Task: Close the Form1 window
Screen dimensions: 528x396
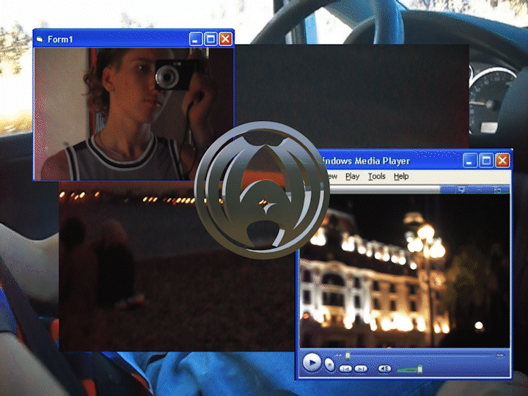Action: pos(226,40)
